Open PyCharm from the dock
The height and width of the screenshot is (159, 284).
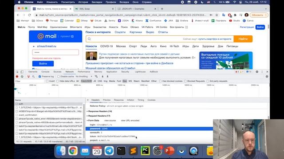[145, 151]
